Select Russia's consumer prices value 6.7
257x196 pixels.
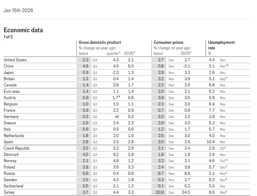[x=161, y=173]
